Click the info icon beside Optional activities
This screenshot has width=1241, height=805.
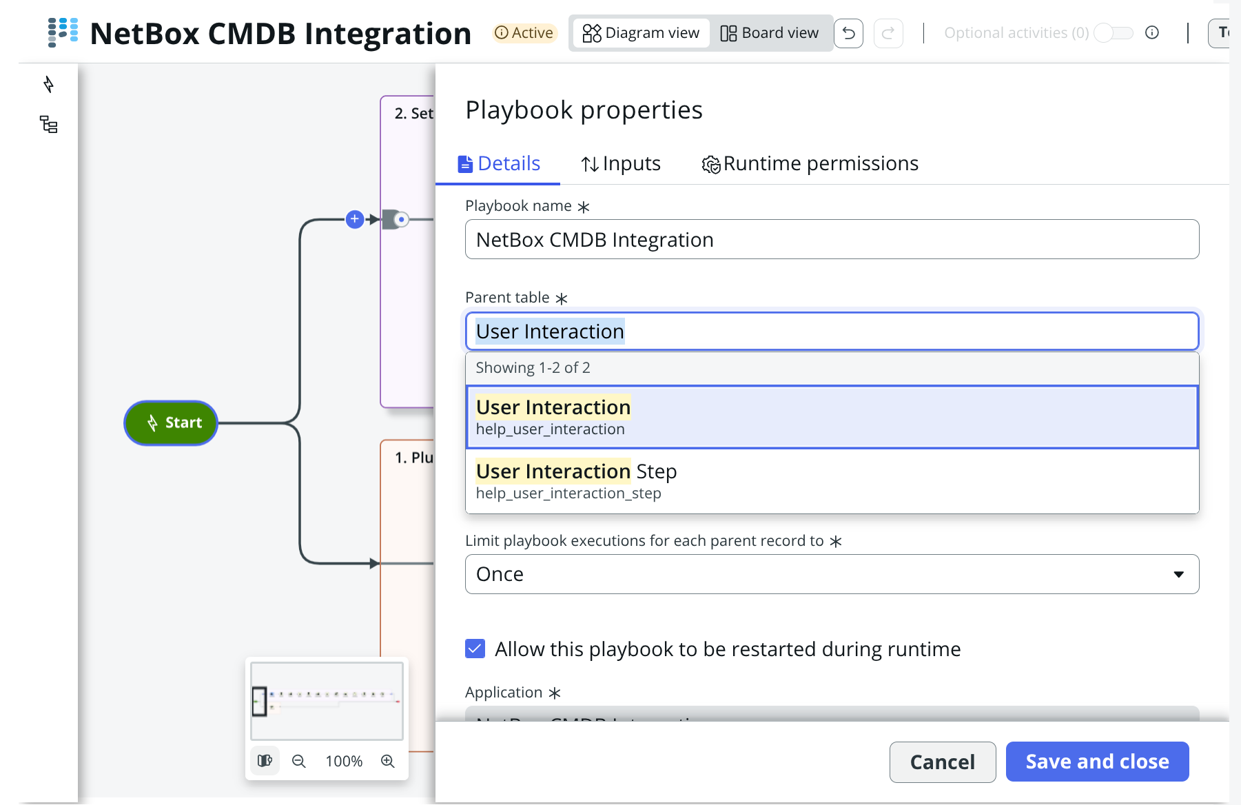pos(1152,33)
